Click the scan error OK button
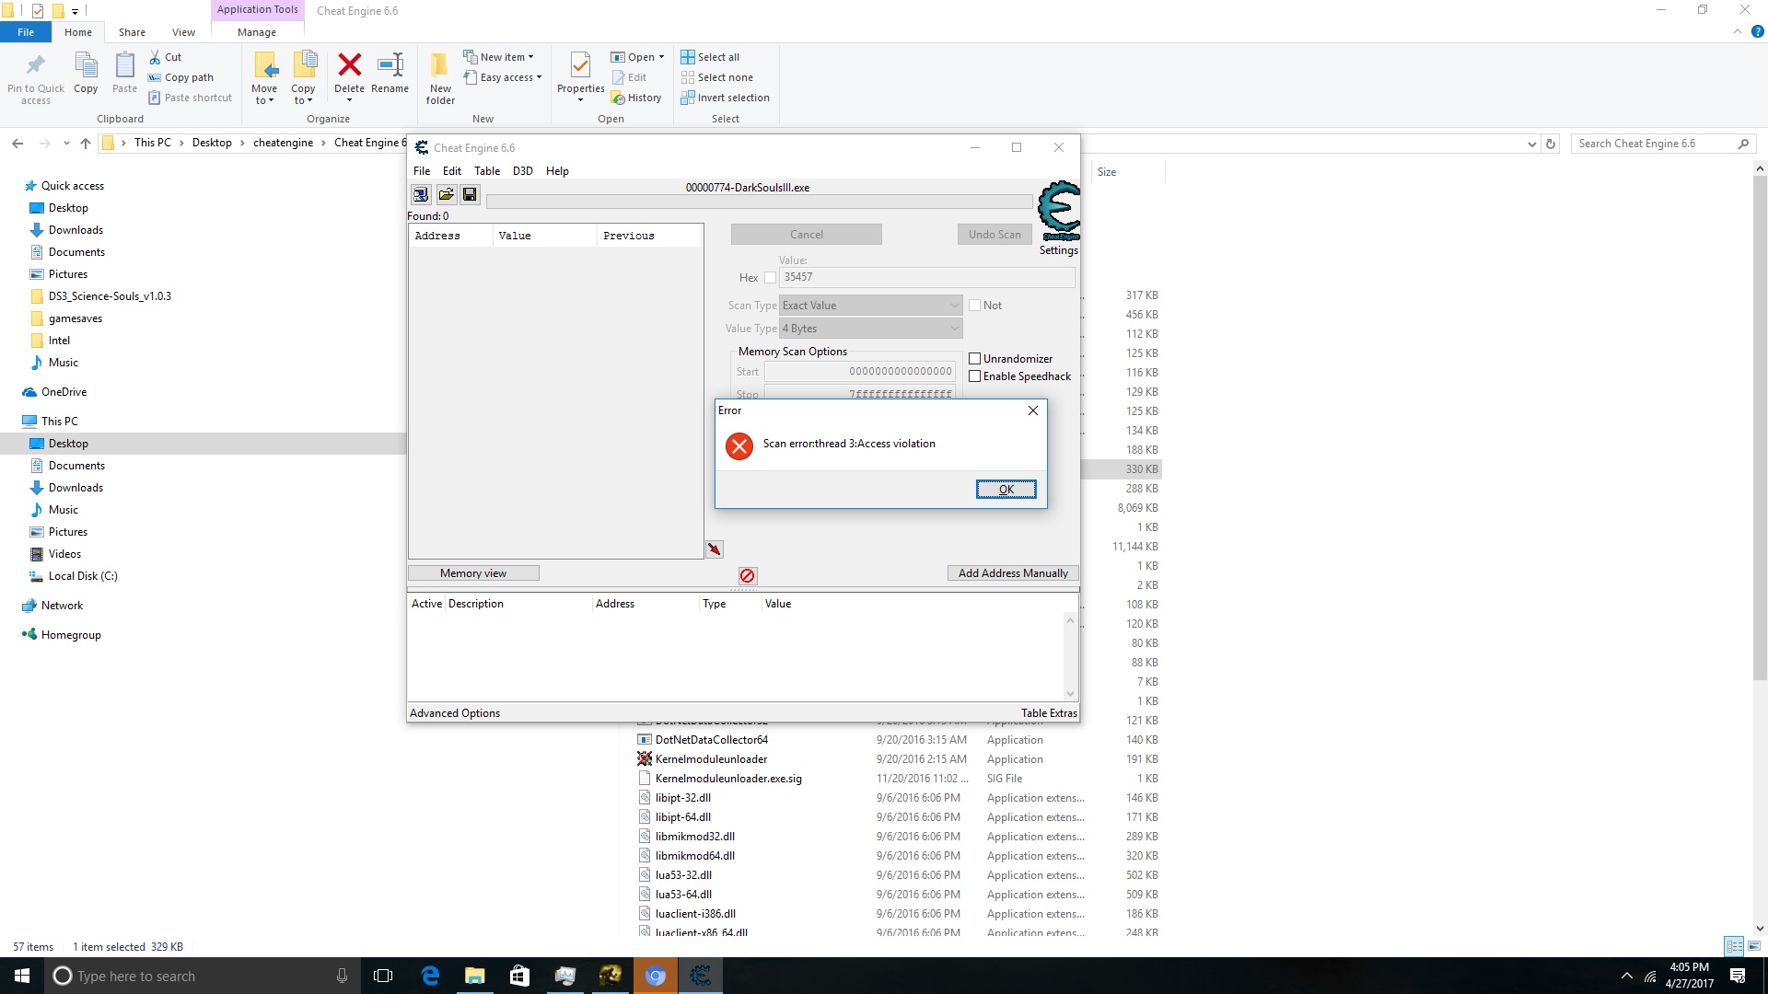The width and height of the screenshot is (1768, 994). point(1006,488)
